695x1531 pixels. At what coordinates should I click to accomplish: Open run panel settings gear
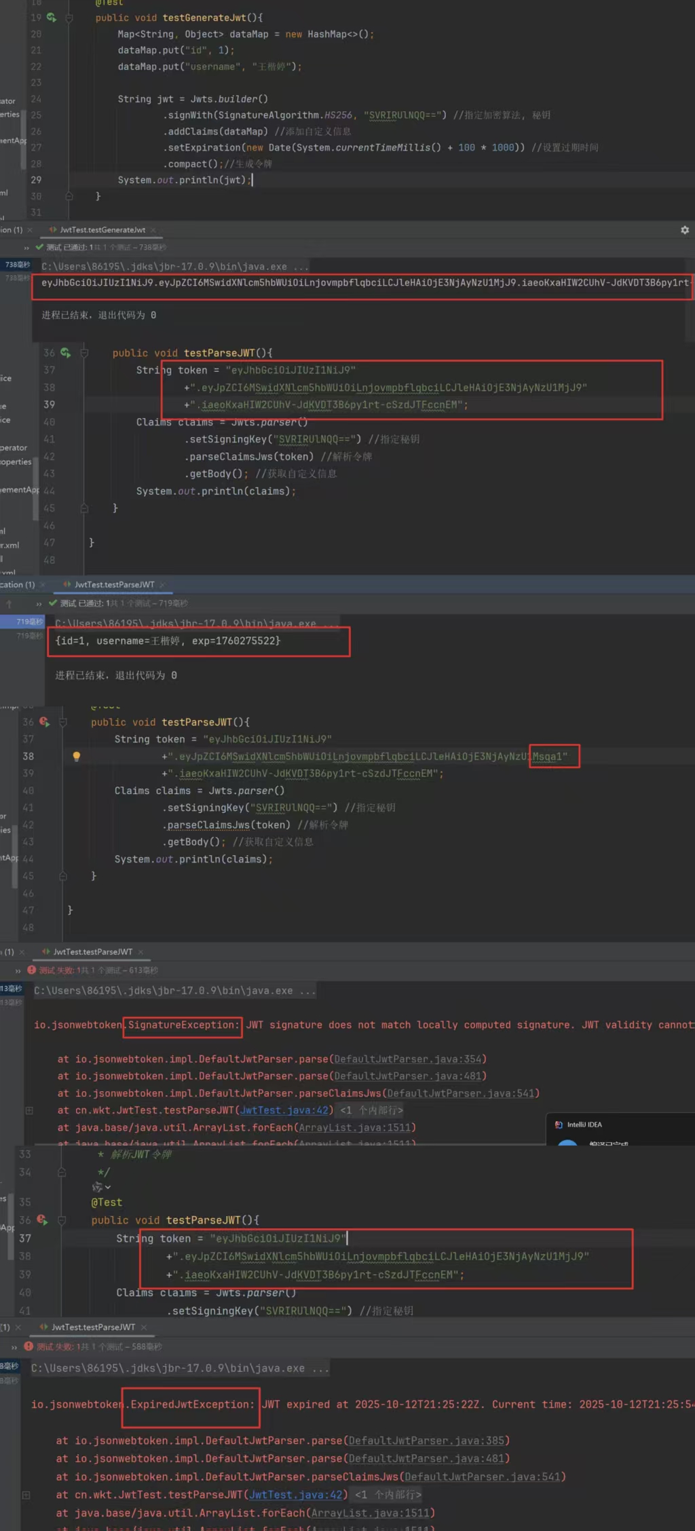685,230
